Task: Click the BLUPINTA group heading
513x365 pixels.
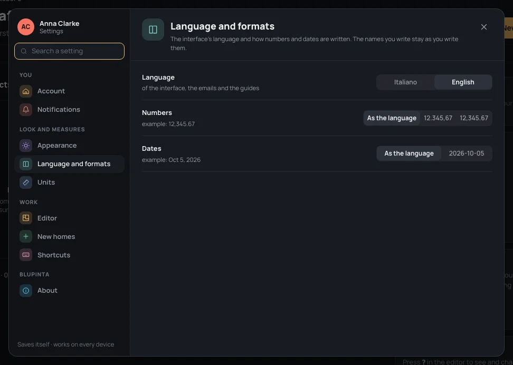Action: tap(34, 274)
